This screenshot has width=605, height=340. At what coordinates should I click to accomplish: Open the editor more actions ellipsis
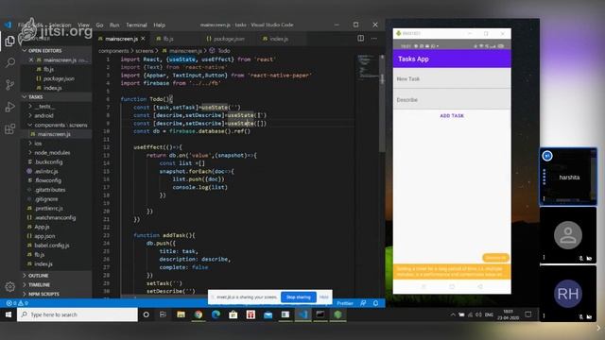pos(374,38)
